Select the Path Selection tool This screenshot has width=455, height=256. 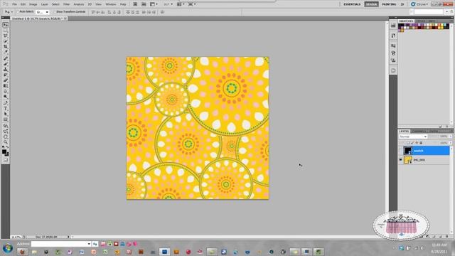pyautogui.click(x=6, y=114)
